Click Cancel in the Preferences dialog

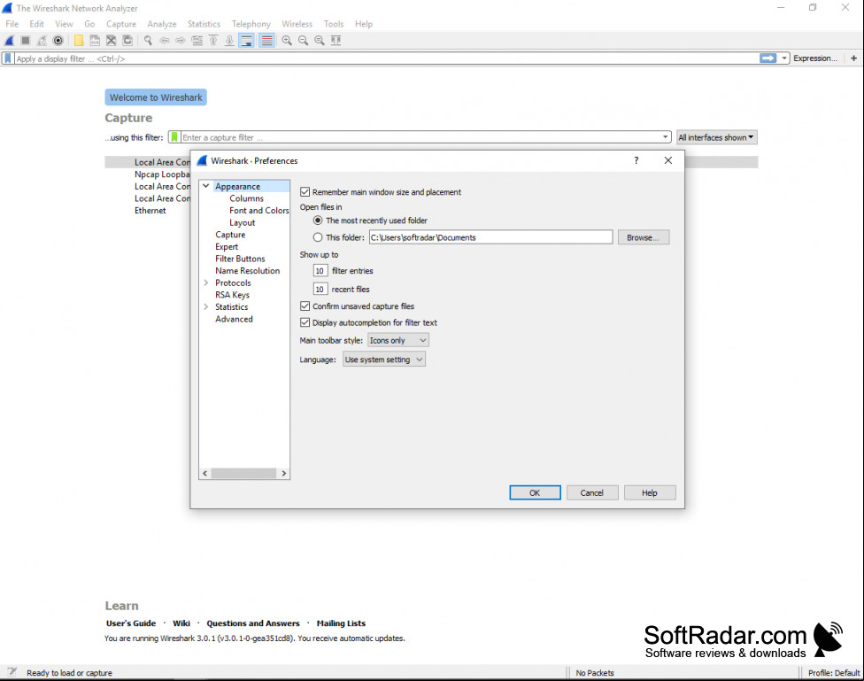click(592, 493)
